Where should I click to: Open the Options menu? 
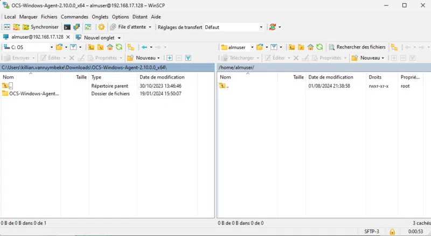120,17
